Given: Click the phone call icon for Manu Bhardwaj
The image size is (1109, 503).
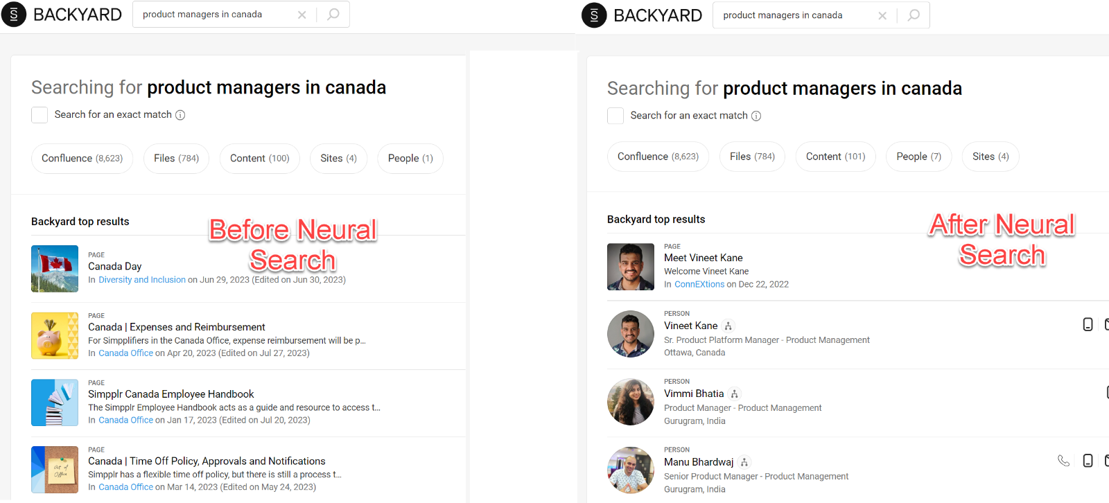Looking at the screenshot, I should (1063, 461).
